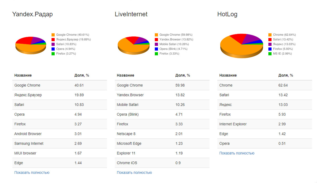Click 'Показать полностью' under the HotLog table
This screenshot has width=317, height=183.
click(237, 153)
